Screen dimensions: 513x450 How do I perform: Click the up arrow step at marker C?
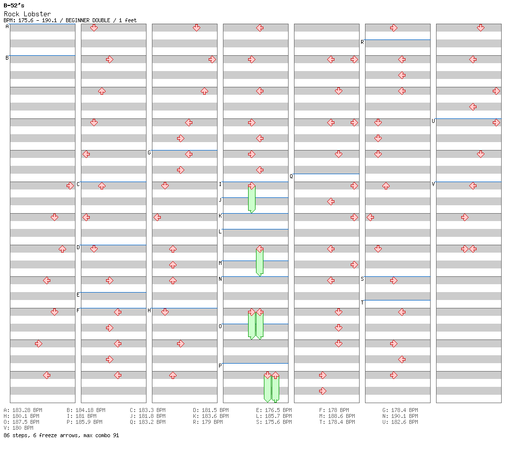[x=102, y=186]
